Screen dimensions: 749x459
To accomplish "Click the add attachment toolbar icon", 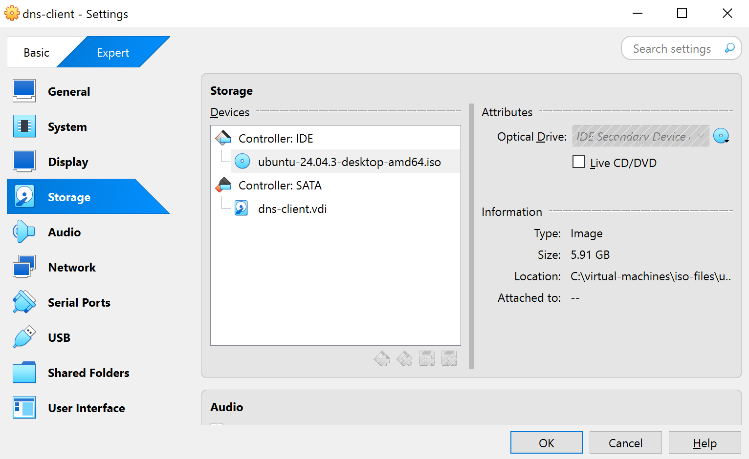I will point(427,359).
